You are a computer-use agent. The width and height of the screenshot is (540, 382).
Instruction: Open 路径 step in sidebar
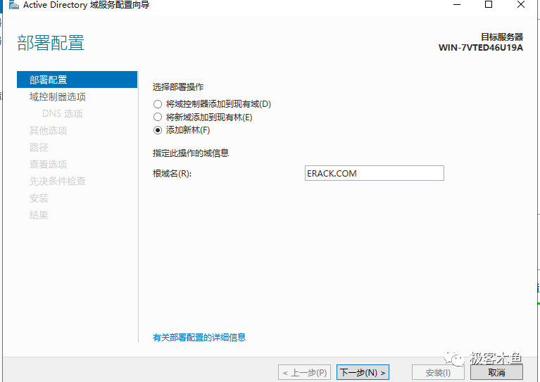coord(39,147)
